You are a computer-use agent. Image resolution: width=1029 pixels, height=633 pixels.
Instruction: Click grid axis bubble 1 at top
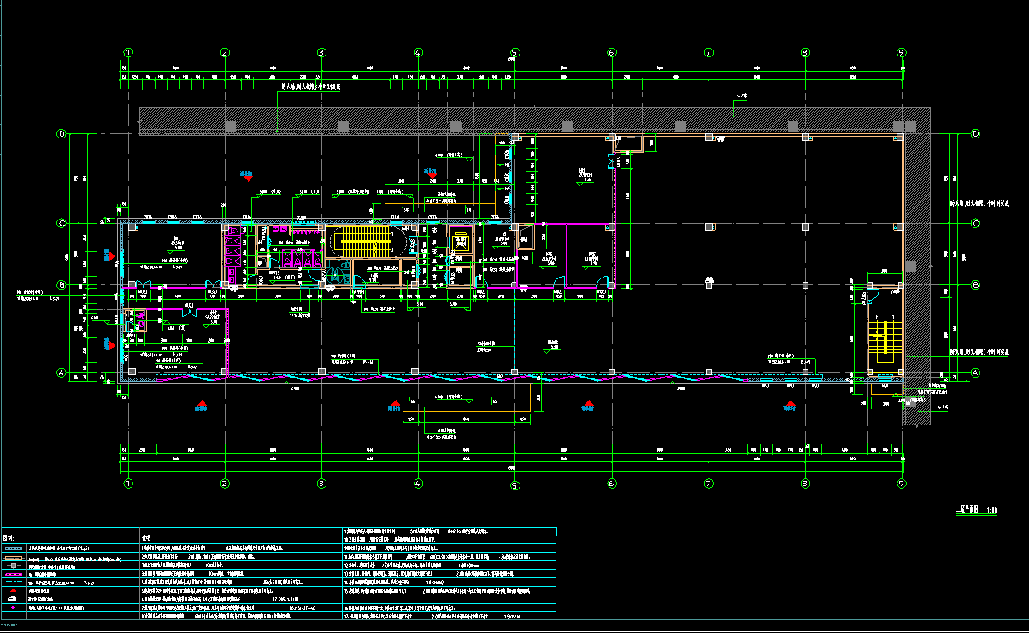tap(128, 52)
